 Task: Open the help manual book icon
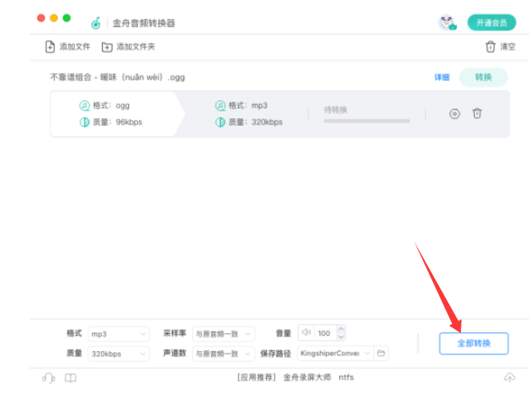[x=71, y=377]
